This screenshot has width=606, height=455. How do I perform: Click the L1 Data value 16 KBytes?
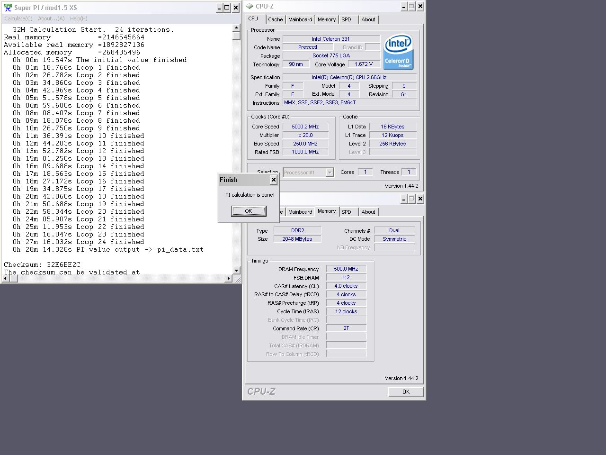pyautogui.click(x=392, y=127)
